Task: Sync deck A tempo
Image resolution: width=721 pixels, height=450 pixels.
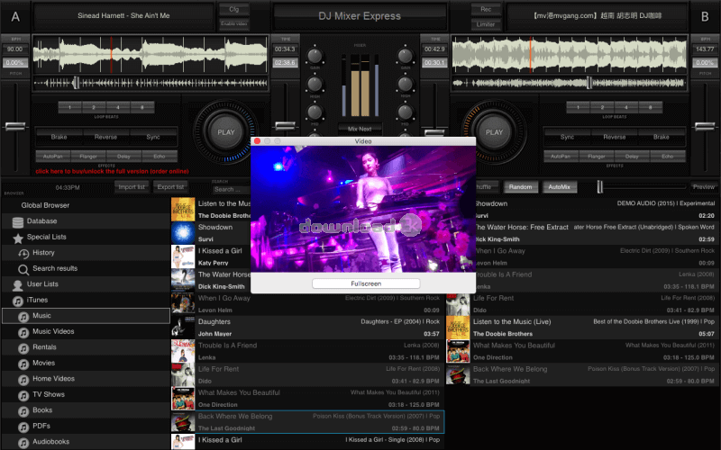Action: (153, 137)
